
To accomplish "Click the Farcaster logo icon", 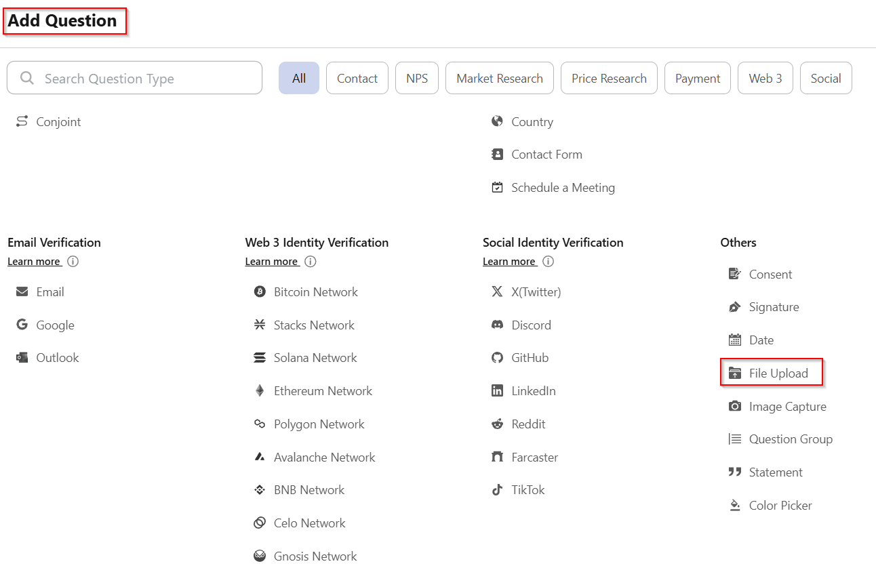I will coord(497,457).
